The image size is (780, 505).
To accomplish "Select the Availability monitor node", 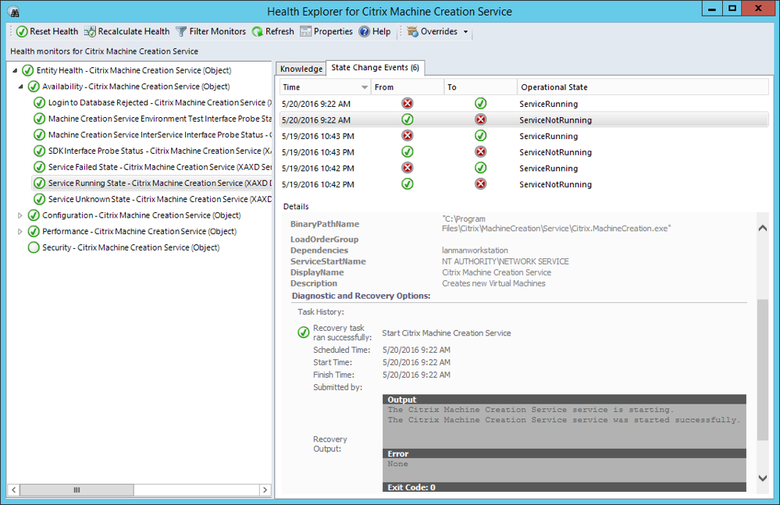I will pyautogui.click(x=136, y=87).
